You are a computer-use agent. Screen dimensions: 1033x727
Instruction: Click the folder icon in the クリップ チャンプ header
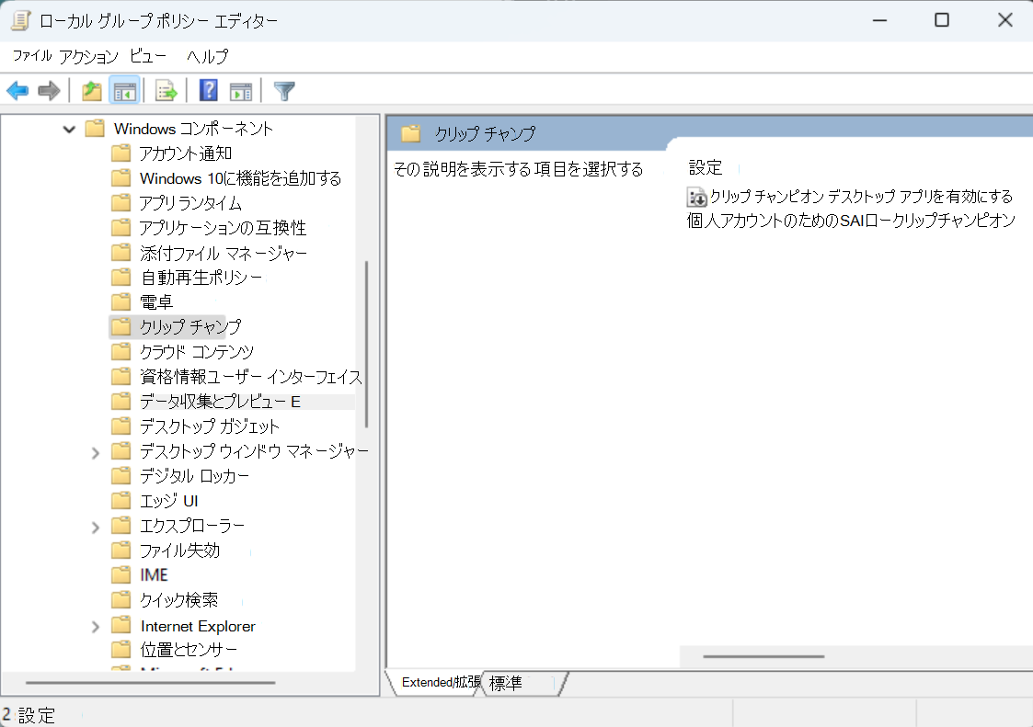pos(410,133)
